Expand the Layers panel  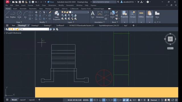[x=71, y=22]
